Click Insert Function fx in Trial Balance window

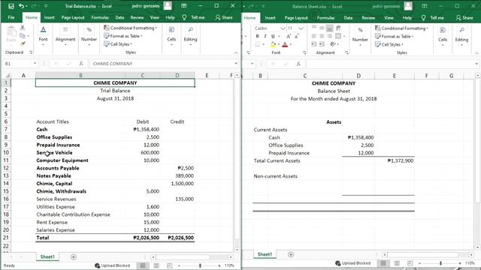pos(81,64)
